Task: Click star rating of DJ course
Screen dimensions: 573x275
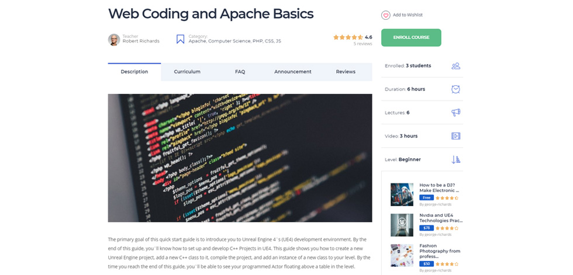Action: (x=447, y=198)
